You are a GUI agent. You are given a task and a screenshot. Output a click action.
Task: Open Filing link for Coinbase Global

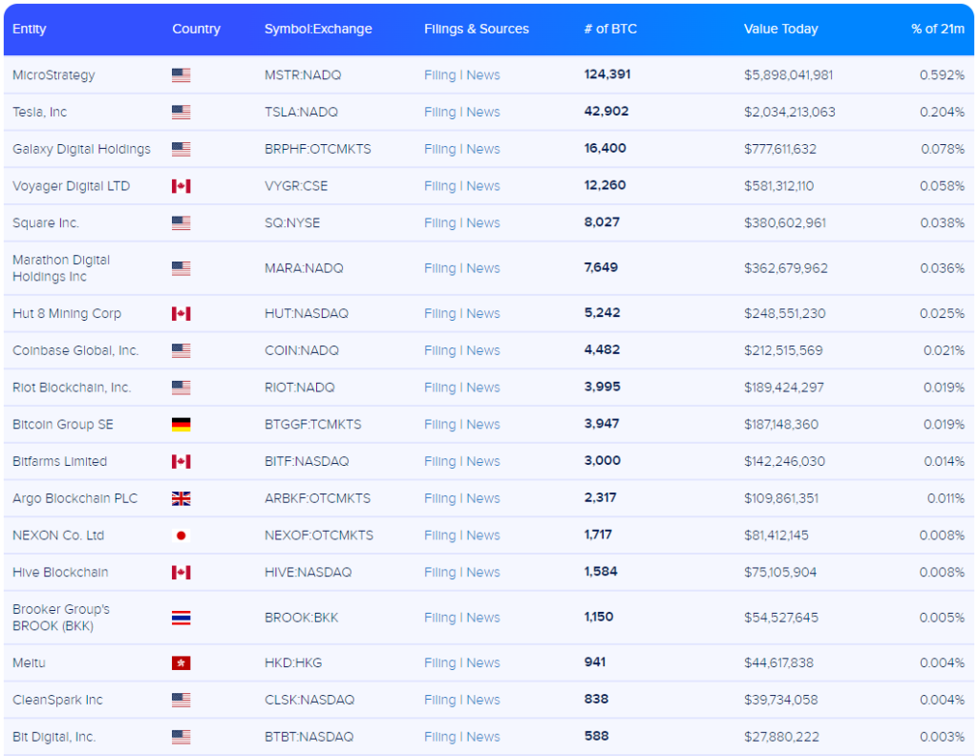tap(439, 351)
